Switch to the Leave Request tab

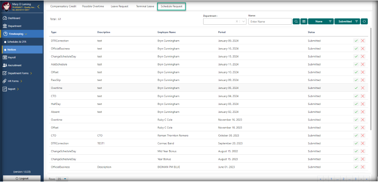120,7
